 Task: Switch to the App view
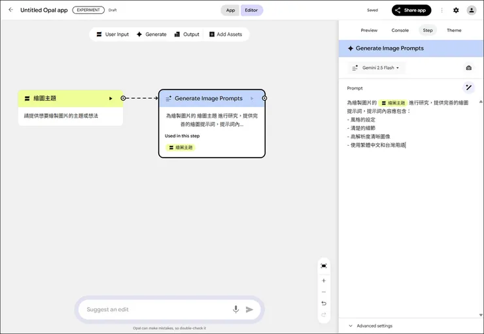click(230, 10)
